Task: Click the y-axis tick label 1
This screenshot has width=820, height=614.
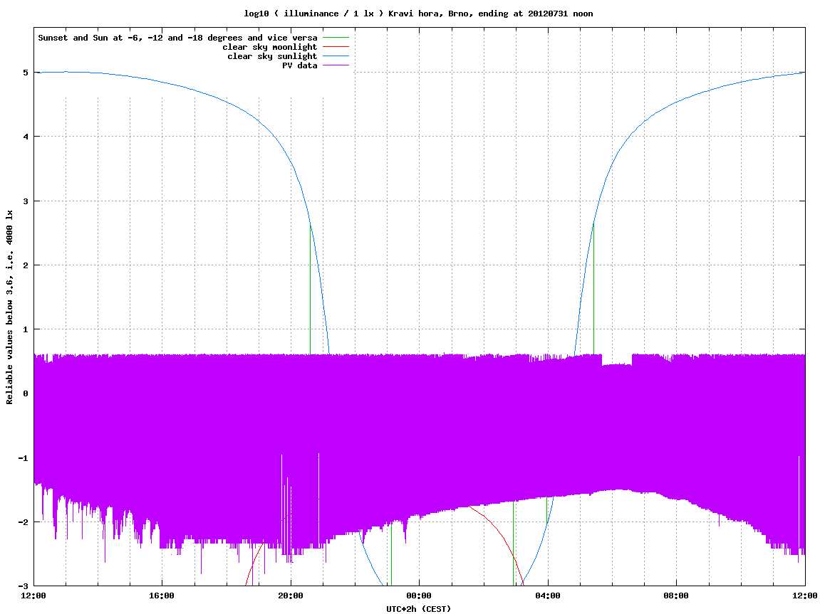Action: (x=25, y=329)
